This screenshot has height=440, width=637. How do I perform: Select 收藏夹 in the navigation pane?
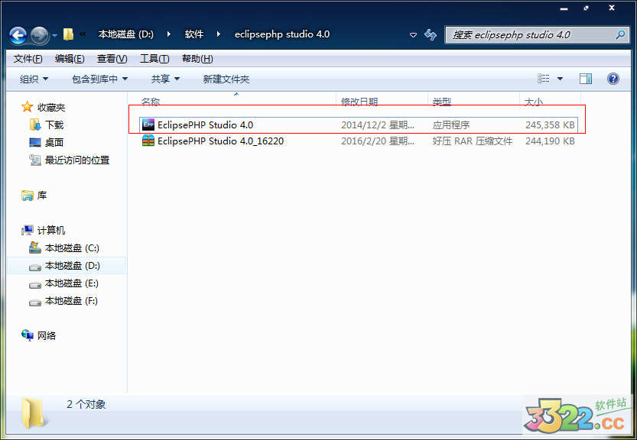point(51,108)
